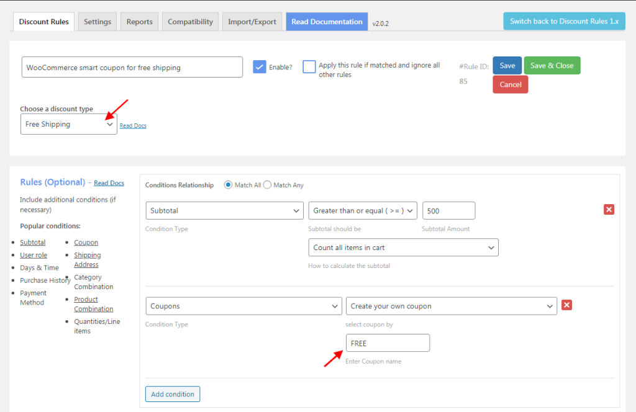Toggle the Enable? checkbox

259,67
